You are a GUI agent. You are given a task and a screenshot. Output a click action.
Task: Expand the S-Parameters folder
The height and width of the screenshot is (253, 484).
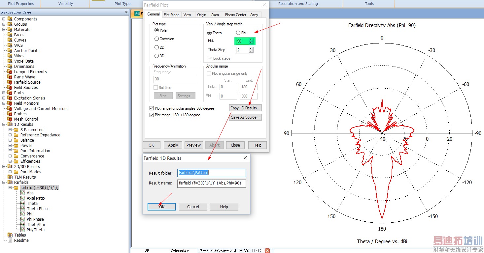click(10, 130)
